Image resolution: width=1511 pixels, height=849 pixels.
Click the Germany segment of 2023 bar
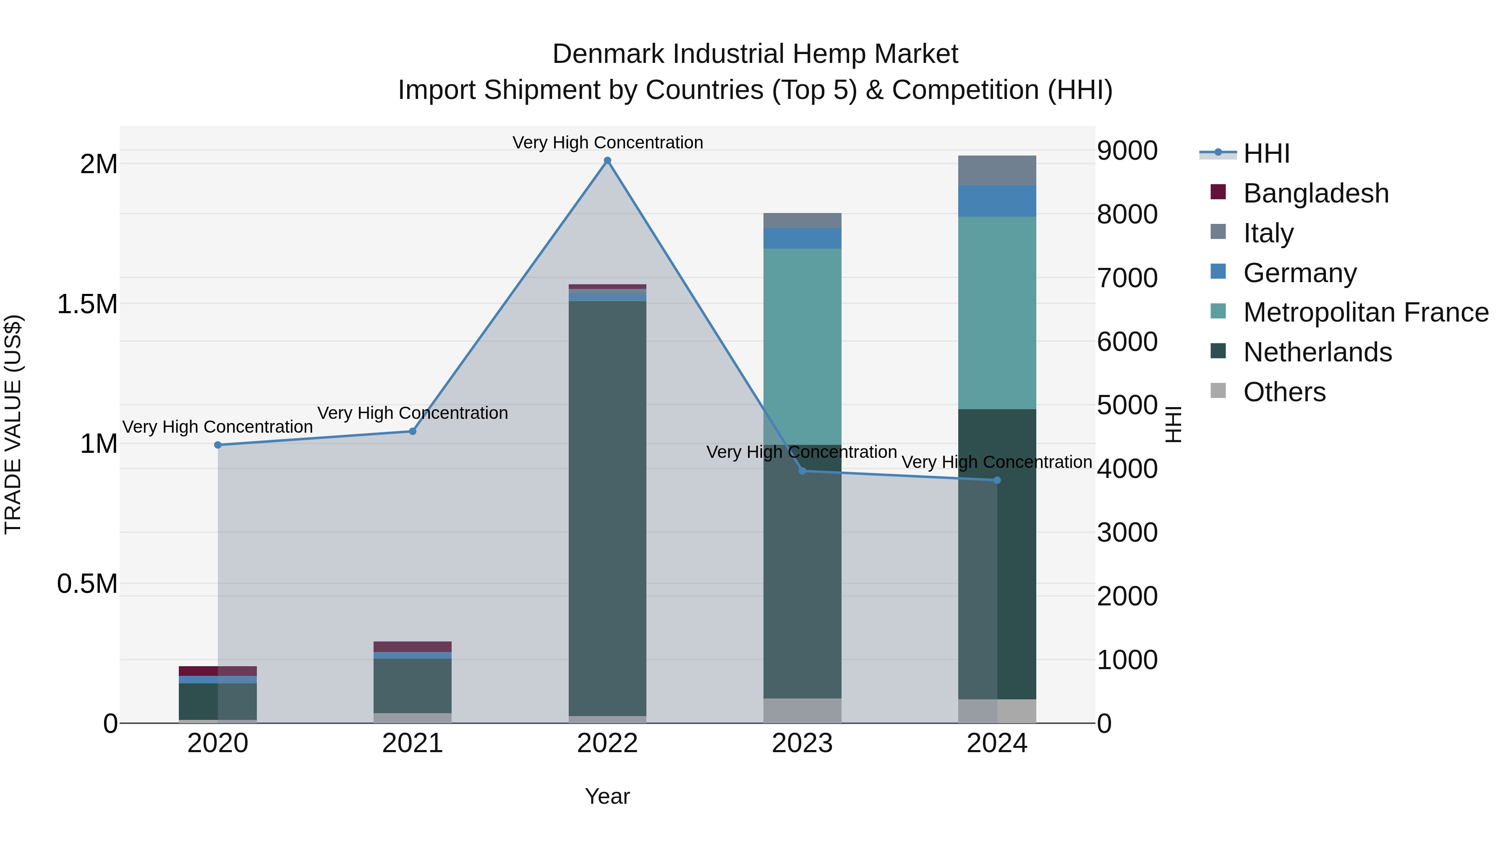(x=803, y=239)
